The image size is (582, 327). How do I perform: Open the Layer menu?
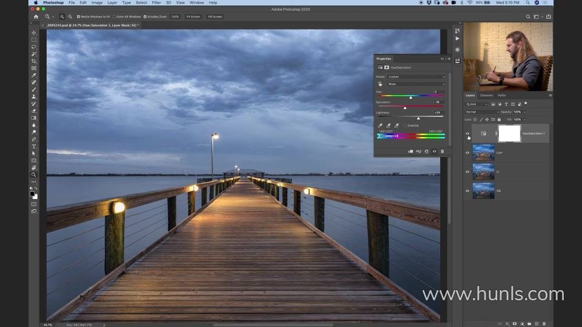click(112, 2)
